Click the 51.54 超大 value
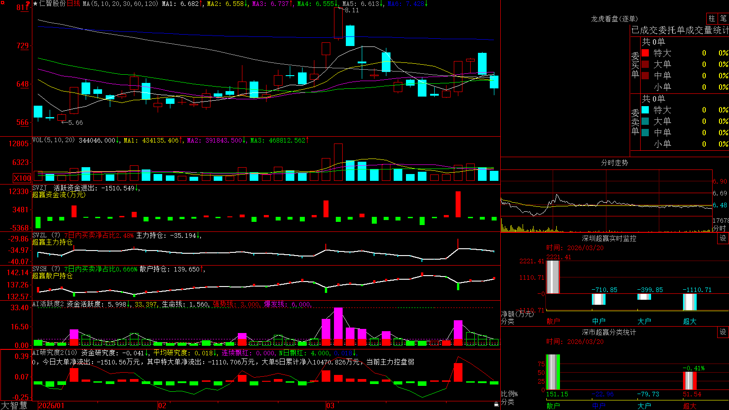 coord(692,394)
